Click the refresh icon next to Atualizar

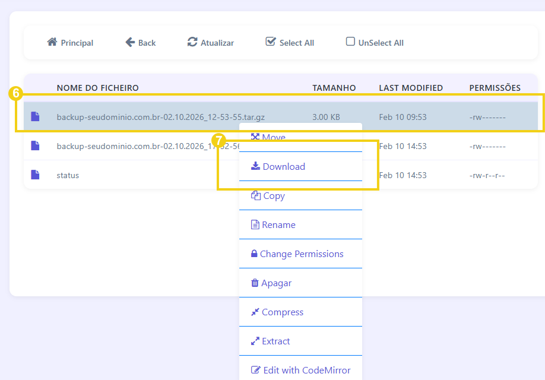click(x=192, y=42)
